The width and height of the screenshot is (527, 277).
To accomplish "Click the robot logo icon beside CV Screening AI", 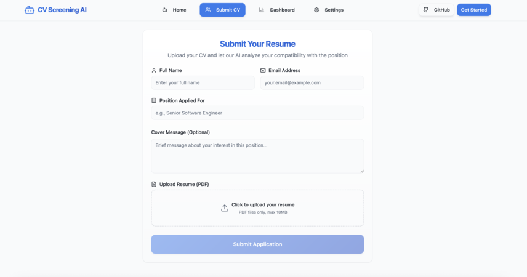I will pos(29,10).
